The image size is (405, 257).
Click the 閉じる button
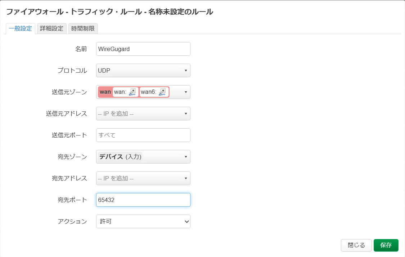pyautogui.click(x=356, y=245)
